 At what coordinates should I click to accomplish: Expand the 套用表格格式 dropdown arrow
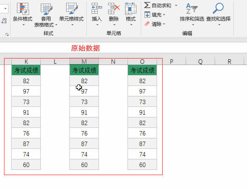pyautogui.click(x=56, y=25)
